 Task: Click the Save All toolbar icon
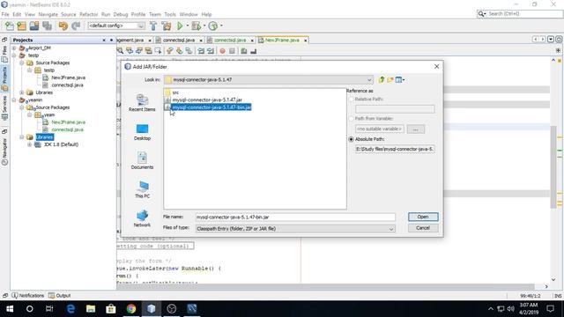(47, 26)
